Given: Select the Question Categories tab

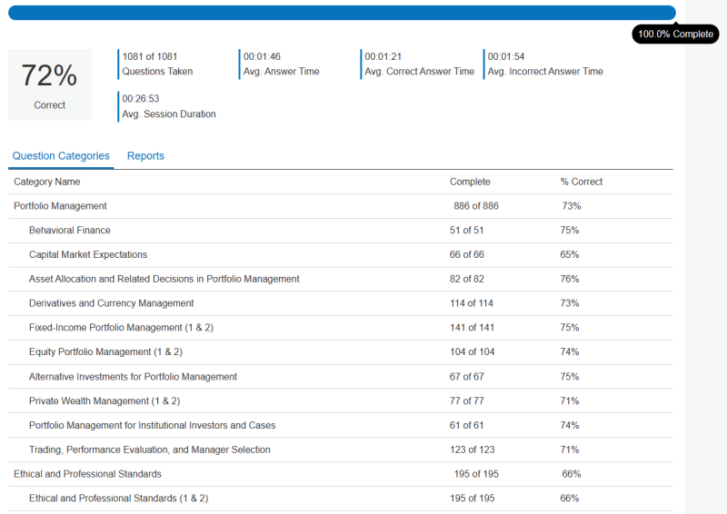Looking at the screenshot, I should coord(61,156).
